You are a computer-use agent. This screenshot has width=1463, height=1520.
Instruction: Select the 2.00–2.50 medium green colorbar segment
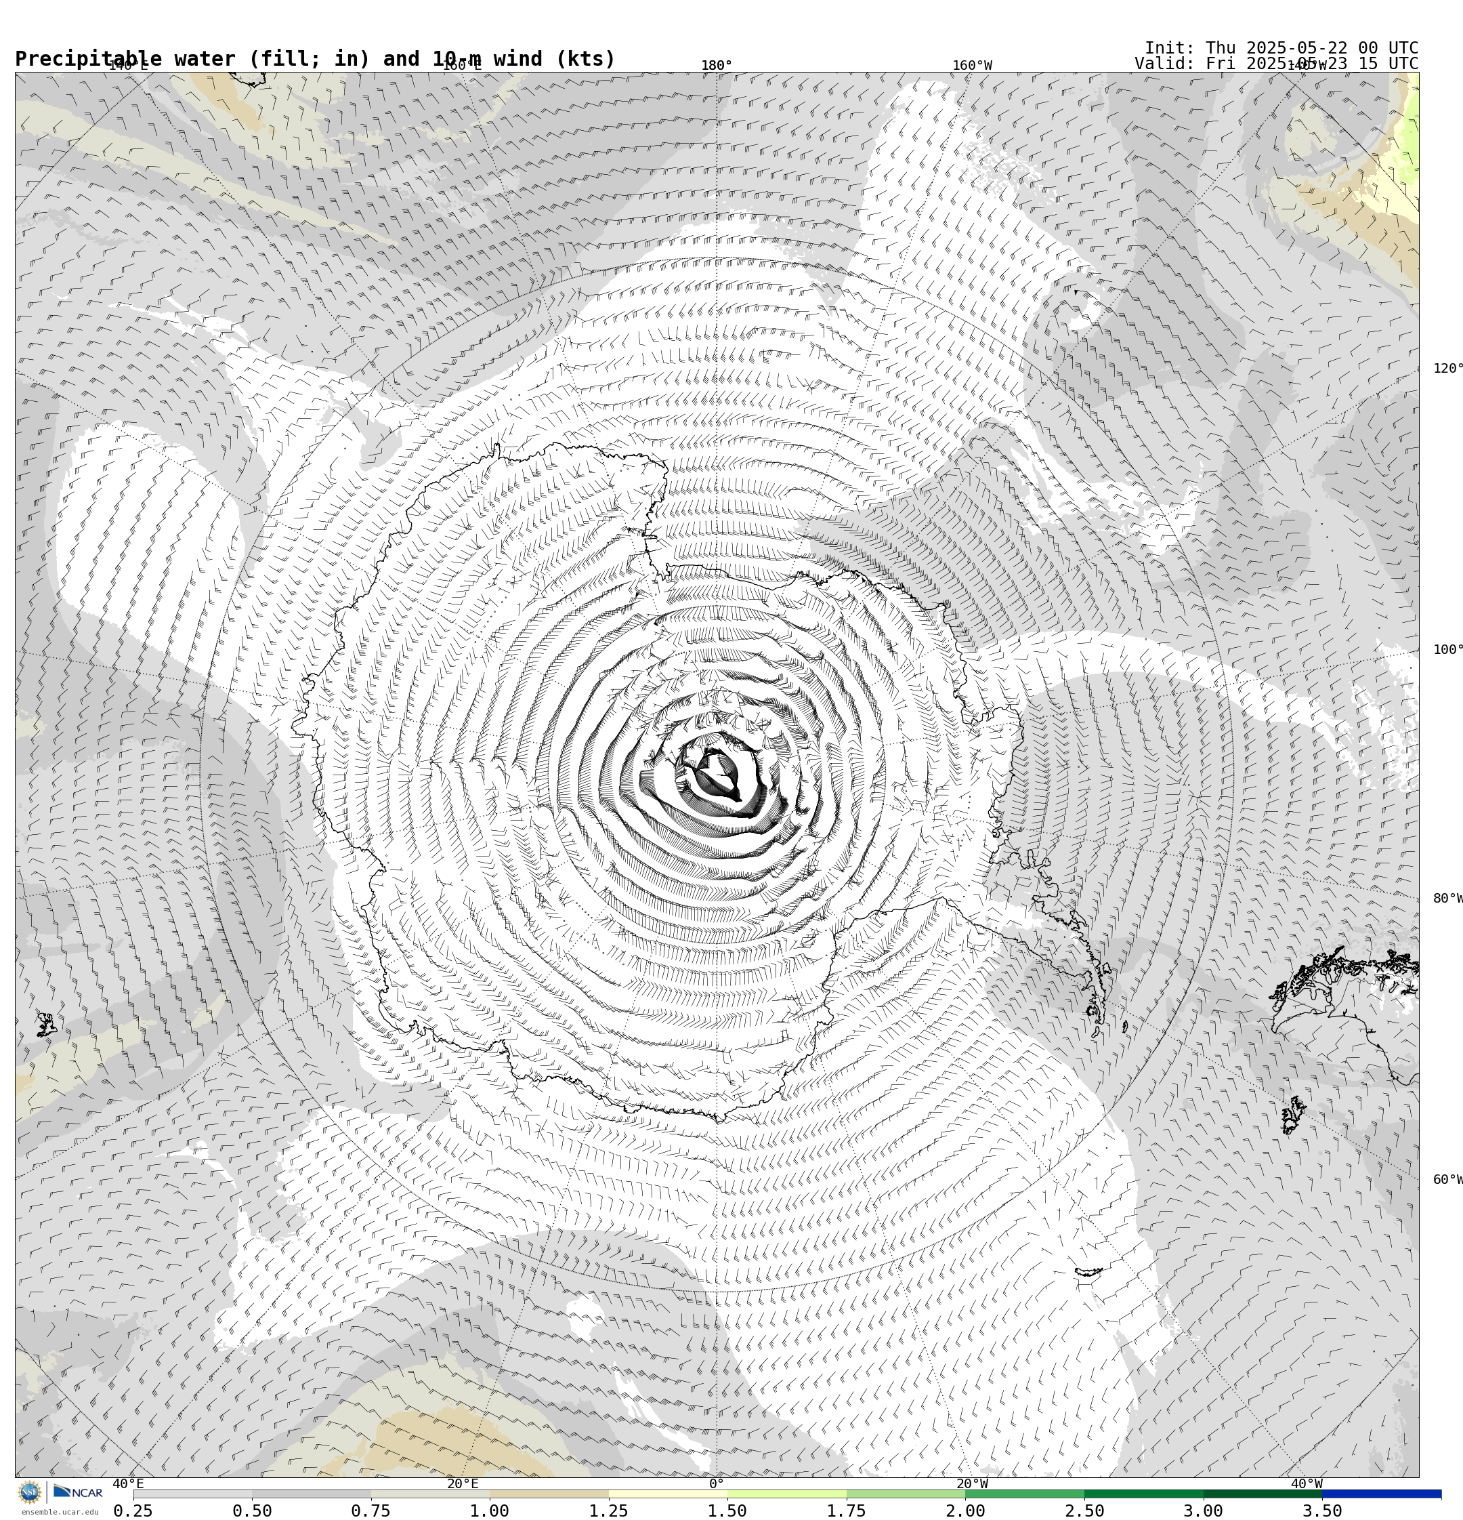1025,1494
